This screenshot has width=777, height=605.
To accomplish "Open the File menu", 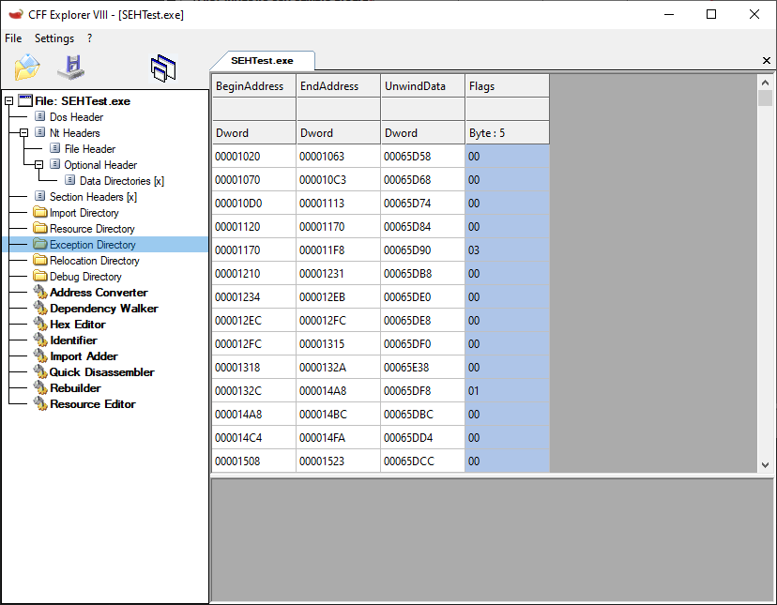I will coord(12,38).
